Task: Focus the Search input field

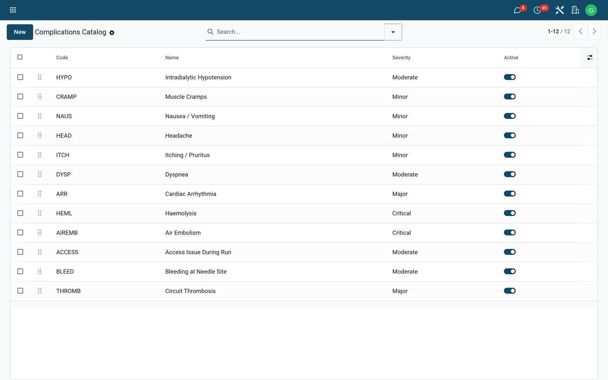Action: (299, 32)
